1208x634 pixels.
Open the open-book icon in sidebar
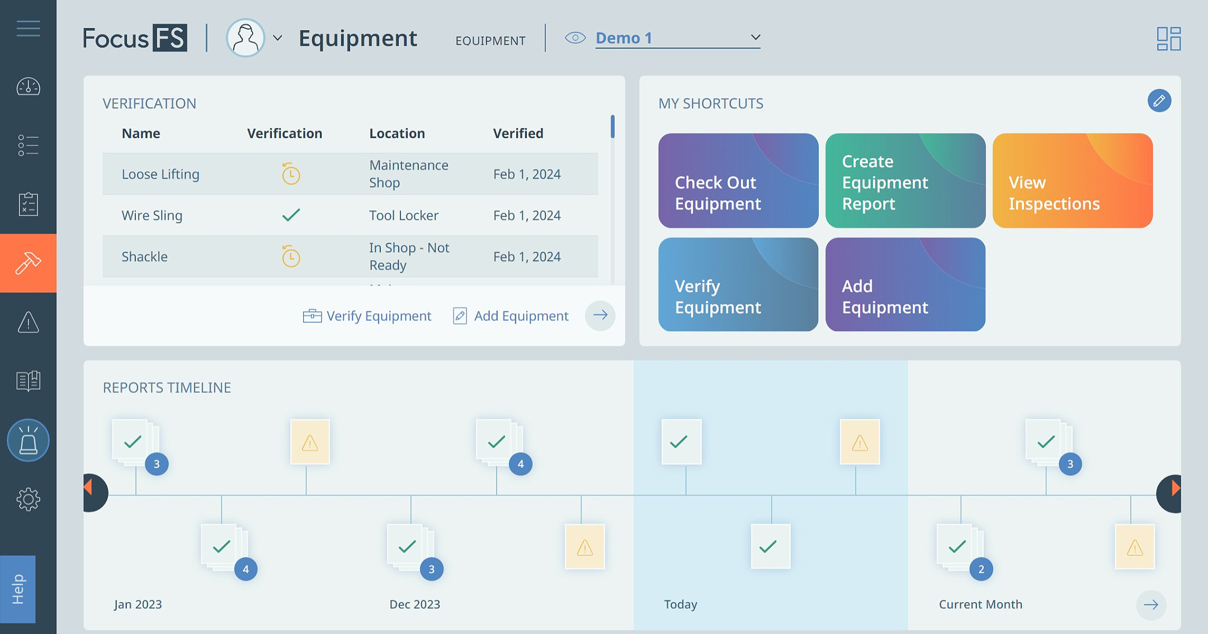click(28, 381)
